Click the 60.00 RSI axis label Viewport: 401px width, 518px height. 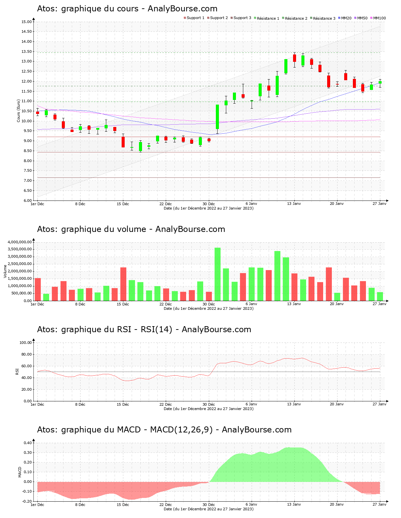(26, 366)
